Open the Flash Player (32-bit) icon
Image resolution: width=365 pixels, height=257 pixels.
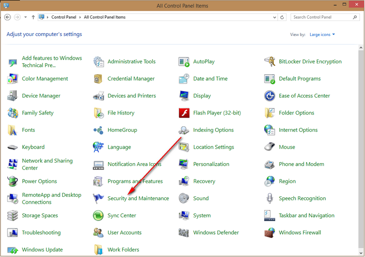pyautogui.click(x=184, y=113)
